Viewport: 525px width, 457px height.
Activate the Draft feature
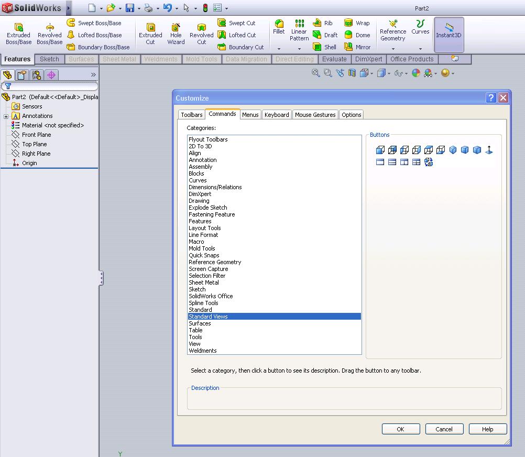click(x=325, y=35)
